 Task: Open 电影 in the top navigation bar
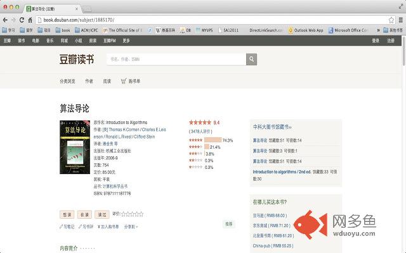tap(36, 40)
